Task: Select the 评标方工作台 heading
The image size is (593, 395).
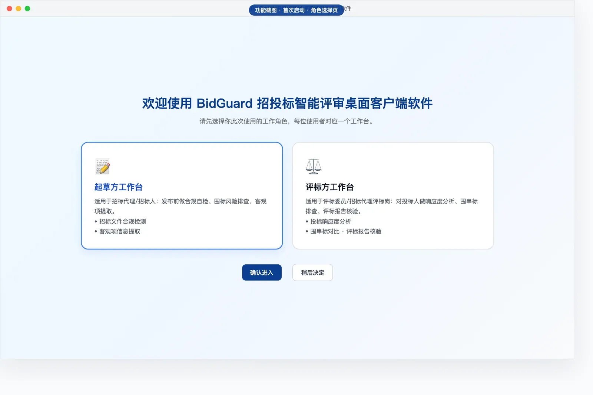Action: pyautogui.click(x=329, y=187)
